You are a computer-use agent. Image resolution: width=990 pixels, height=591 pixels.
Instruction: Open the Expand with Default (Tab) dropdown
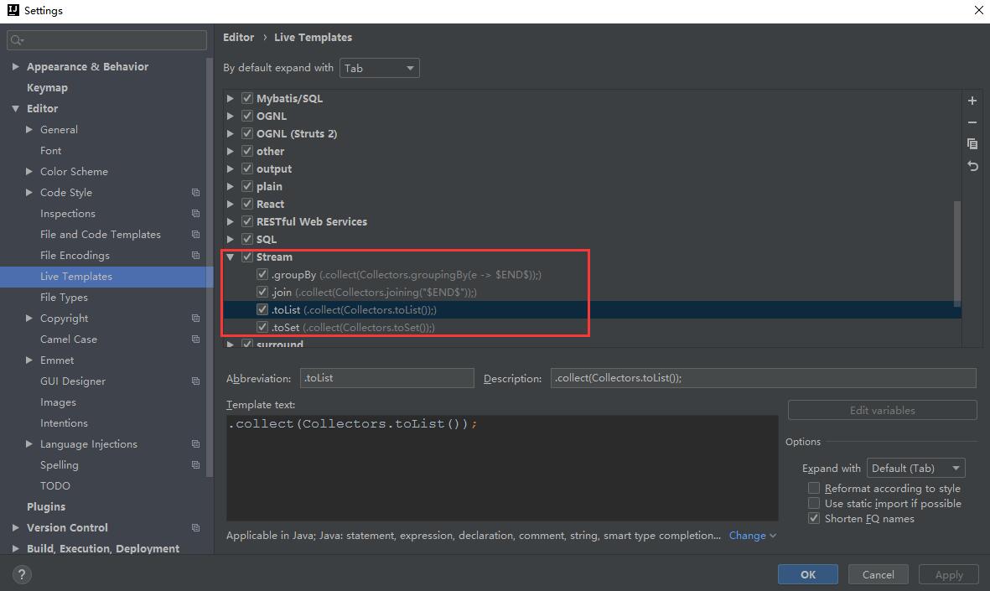(x=916, y=468)
